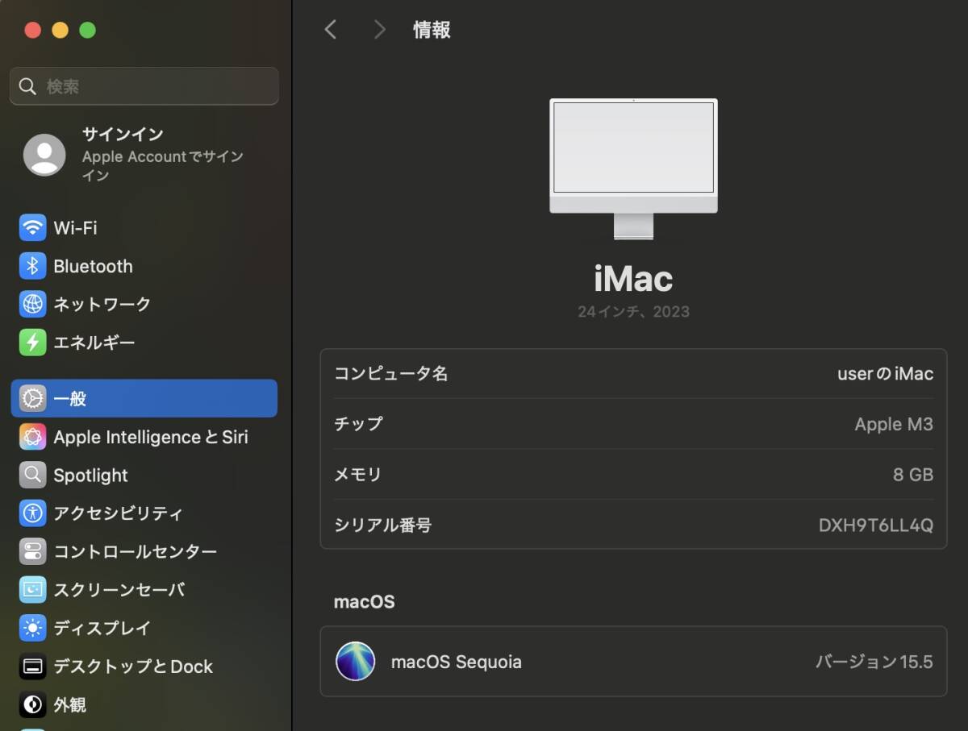
Task: Select the ネットワーク globe icon
Action: click(33, 304)
